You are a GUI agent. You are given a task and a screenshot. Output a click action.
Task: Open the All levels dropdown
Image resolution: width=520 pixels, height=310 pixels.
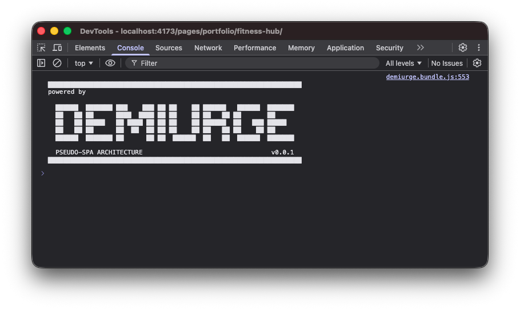pyautogui.click(x=403, y=63)
